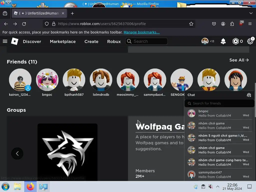Open the Manage bookmarks link

(x=141, y=32)
